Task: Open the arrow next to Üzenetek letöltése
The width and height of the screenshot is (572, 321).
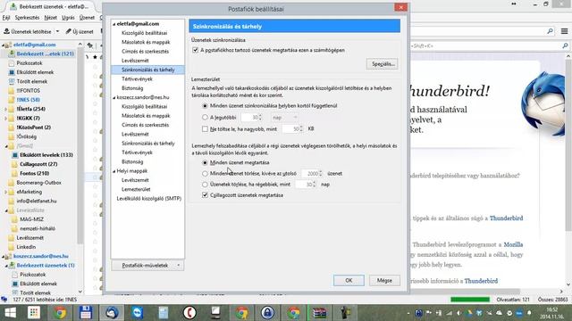Action: [57, 32]
